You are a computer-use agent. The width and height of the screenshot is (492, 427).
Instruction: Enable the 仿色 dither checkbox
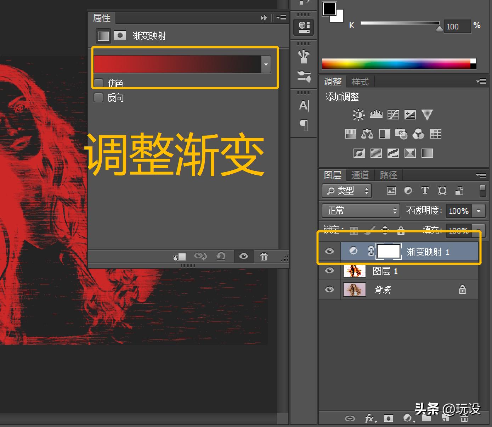(98, 84)
